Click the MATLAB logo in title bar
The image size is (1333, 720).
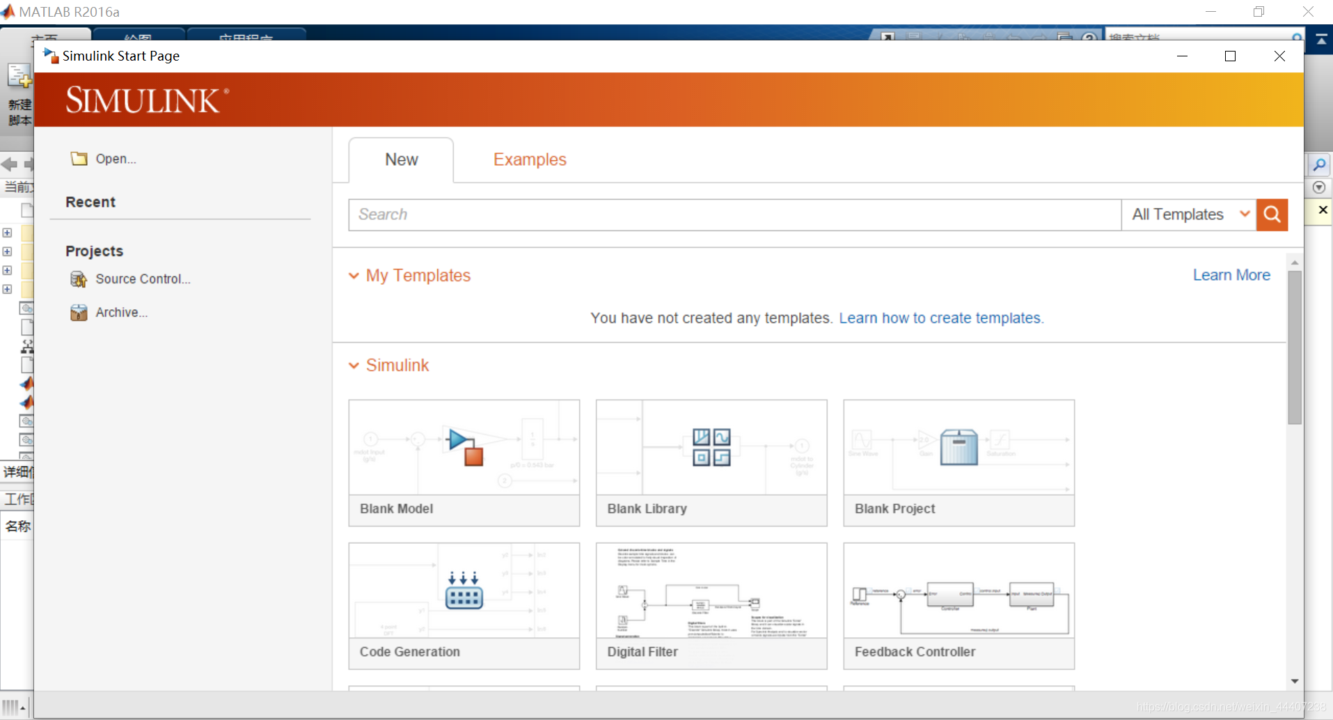[8, 11]
